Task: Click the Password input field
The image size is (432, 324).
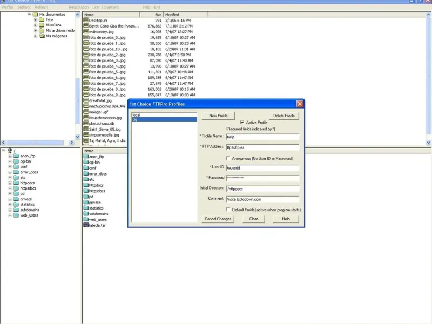Action: click(x=262, y=178)
